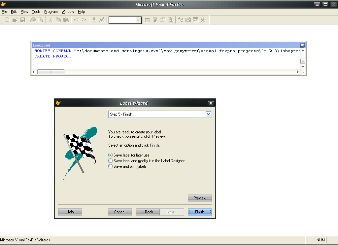Click the Task Pane toolbar icon

(196, 20)
